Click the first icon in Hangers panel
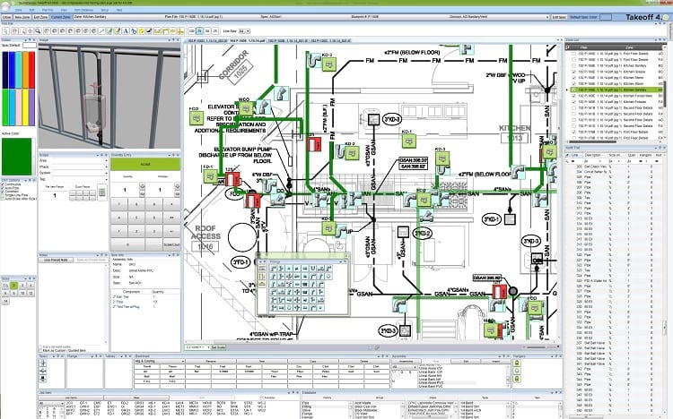Screen dimensions: 673x419 [x=517, y=363]
